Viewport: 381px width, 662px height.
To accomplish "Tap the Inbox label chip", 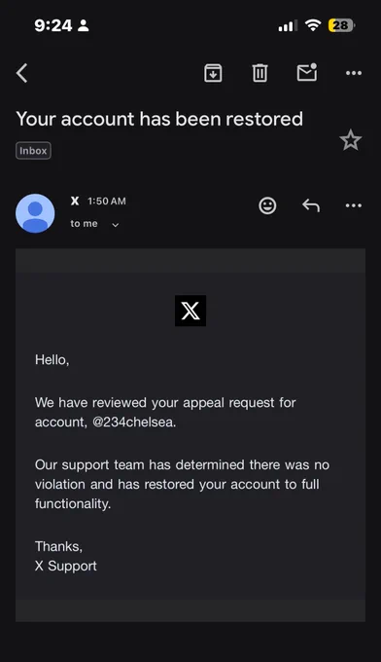I will pyautogui.click(x=33, y=151).
